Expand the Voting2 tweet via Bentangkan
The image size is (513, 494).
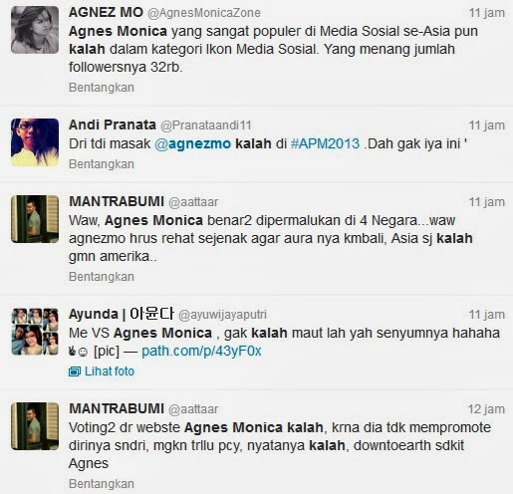pos(102,484)
